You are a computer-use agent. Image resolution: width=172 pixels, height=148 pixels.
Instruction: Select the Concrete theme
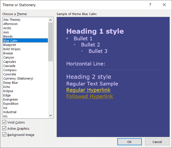(x=25, y=74)
